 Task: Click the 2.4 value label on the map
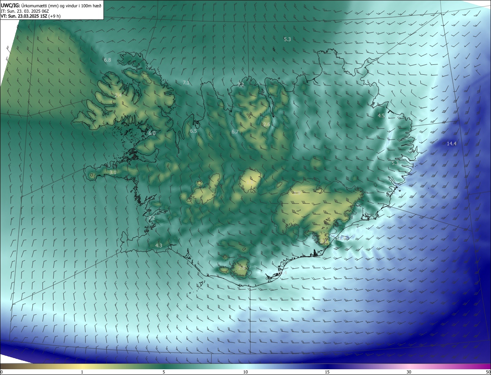(118, 95)
